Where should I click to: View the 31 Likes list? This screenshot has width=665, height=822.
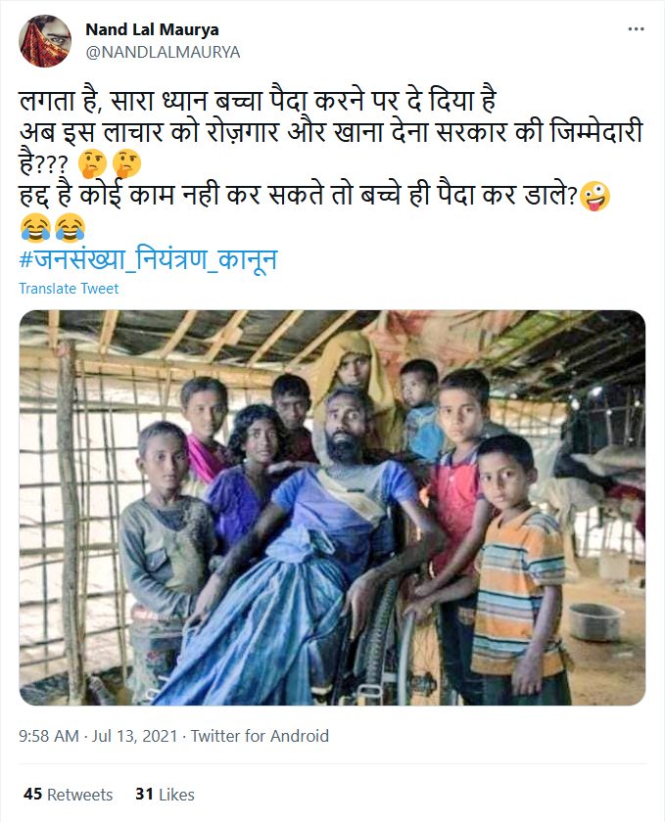[x=165, y=795]
